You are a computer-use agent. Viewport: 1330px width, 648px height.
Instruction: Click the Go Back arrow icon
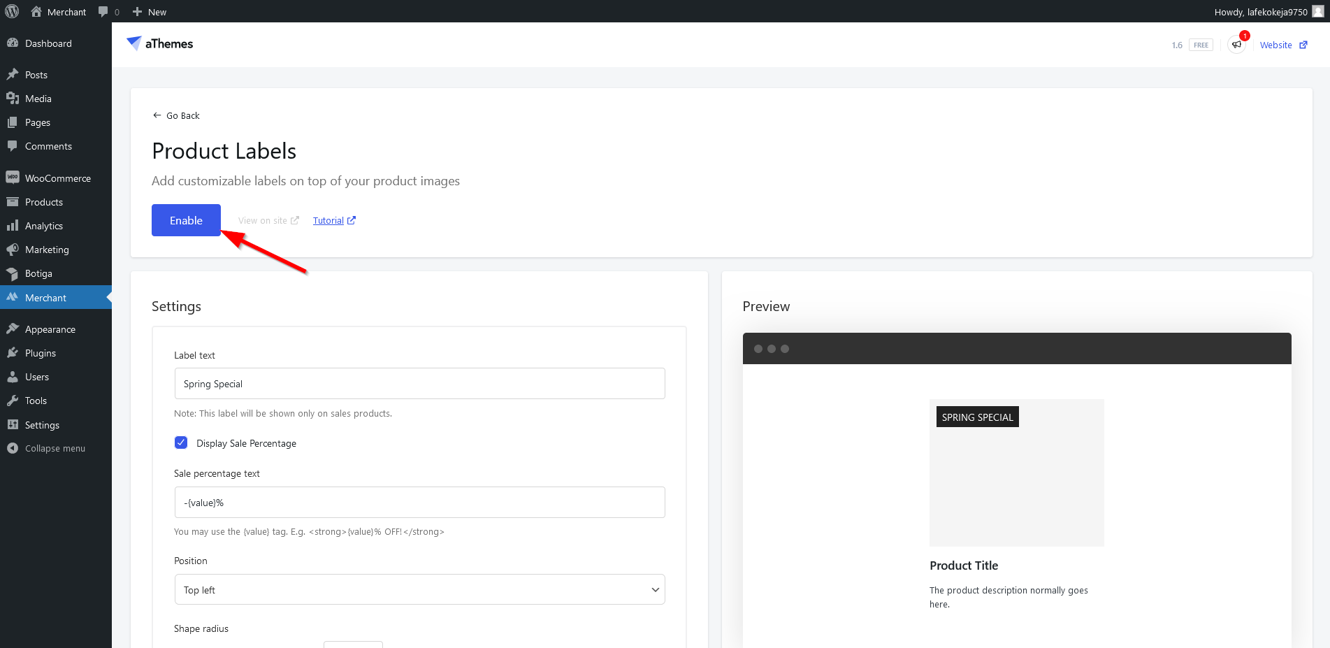(x=157, y=115)
